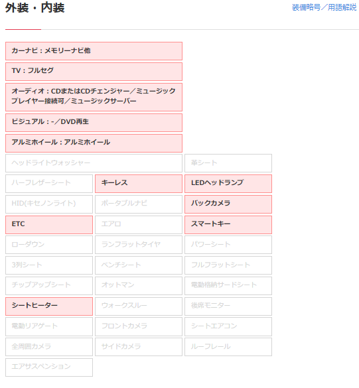Click the カーナビ：メモリーナビ他 box
This screenshot has height=388, width=359.
pos(94,51)
